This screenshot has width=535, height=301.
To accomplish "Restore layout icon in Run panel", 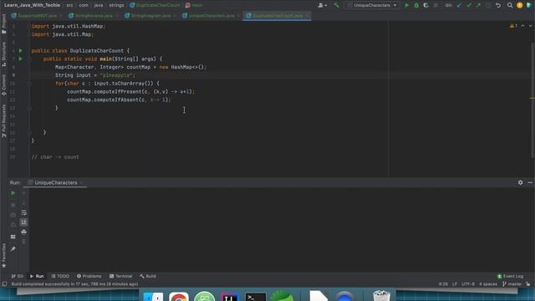I will pyautogui.click(x=13, y=237).
